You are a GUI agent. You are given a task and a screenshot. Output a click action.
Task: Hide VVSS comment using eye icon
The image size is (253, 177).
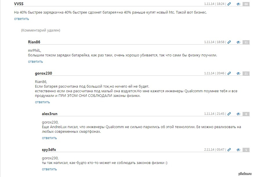click(x=238, y=4)
